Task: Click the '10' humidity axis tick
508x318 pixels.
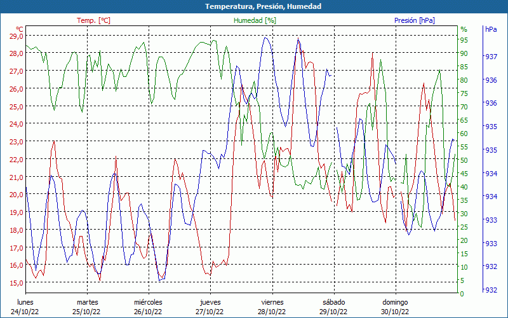Action: click(464, 267)
